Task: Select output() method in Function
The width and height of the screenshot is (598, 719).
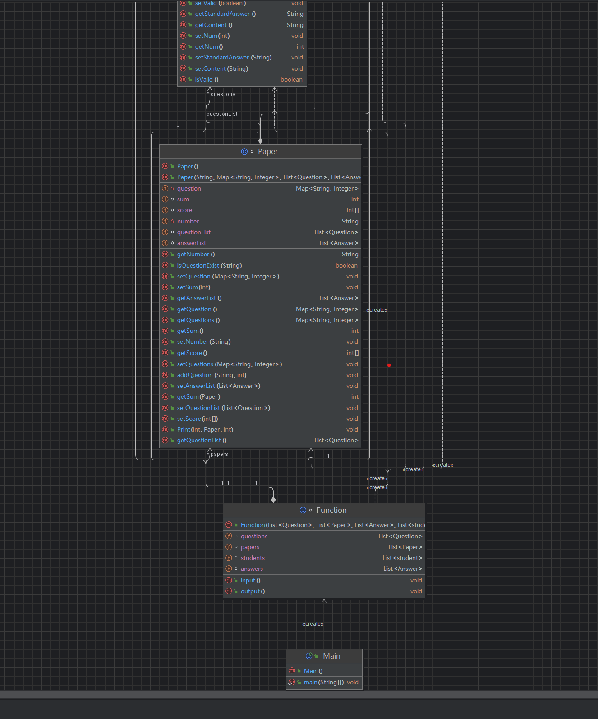Action: coord(324,591)
